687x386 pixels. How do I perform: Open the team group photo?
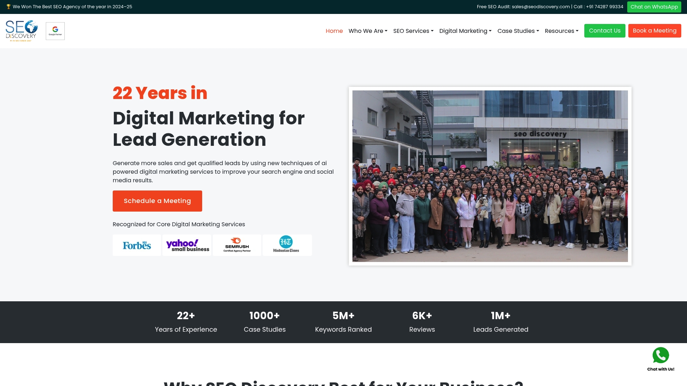pyautogui.click(x=490, y=176)
